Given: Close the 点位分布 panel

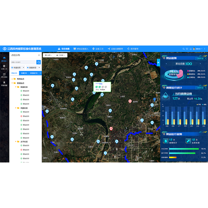Looking at the screenshot, I should click(39, 55).
